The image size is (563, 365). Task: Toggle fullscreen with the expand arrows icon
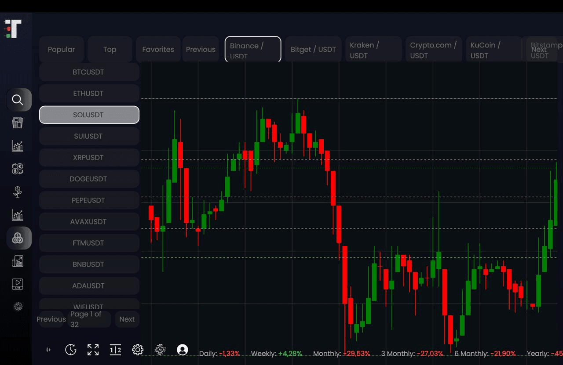coord(93,350)
